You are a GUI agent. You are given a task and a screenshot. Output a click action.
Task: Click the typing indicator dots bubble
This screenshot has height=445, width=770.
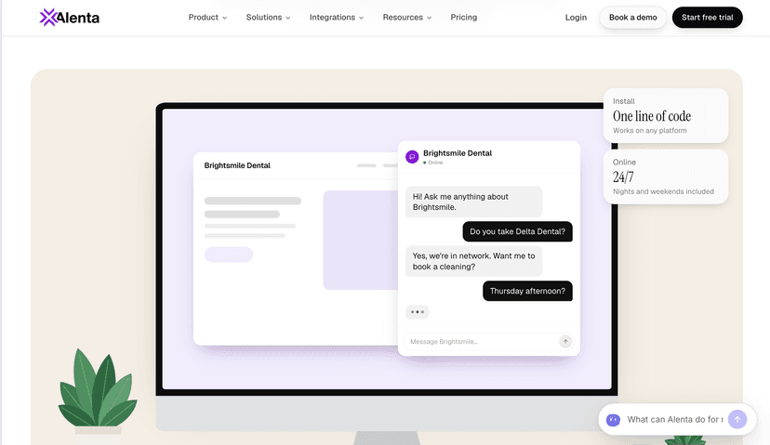(x=418, y=312)
